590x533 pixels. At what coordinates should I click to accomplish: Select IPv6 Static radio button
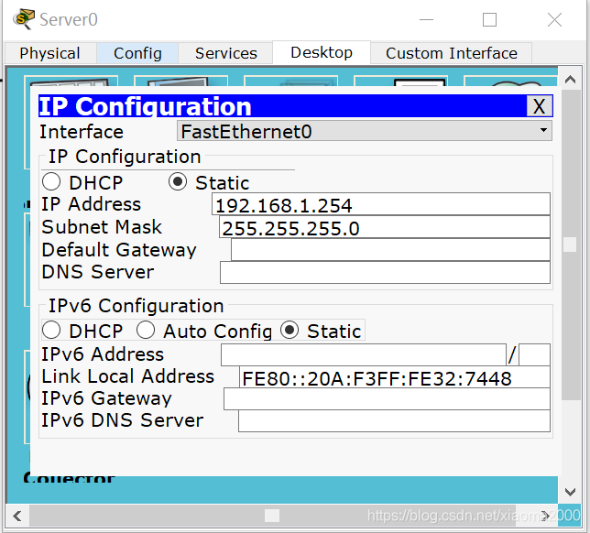(x=290, y=331)
